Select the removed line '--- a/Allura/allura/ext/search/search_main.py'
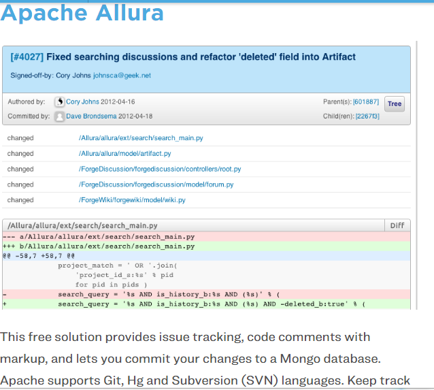The width and height of the screenshot is (434, 390). click(206, 237)
